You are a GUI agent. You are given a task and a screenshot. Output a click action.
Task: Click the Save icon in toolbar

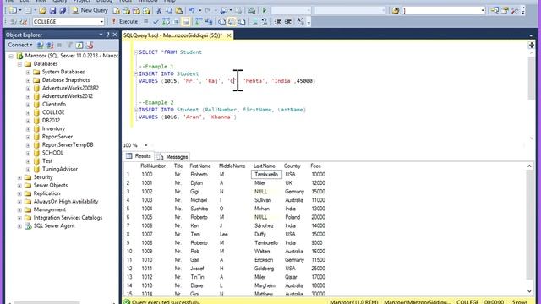(52, 10)
